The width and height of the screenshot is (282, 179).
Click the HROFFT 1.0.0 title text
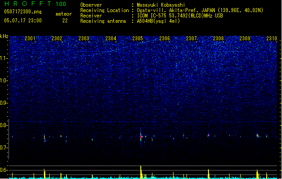(35, 4)
